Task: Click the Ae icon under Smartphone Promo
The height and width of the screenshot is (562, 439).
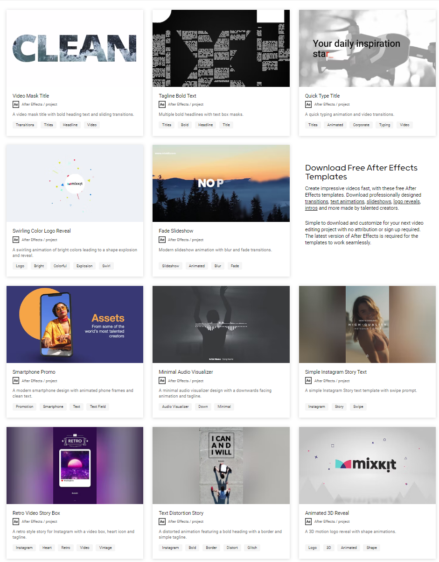Action: click(x=16, y=381)
